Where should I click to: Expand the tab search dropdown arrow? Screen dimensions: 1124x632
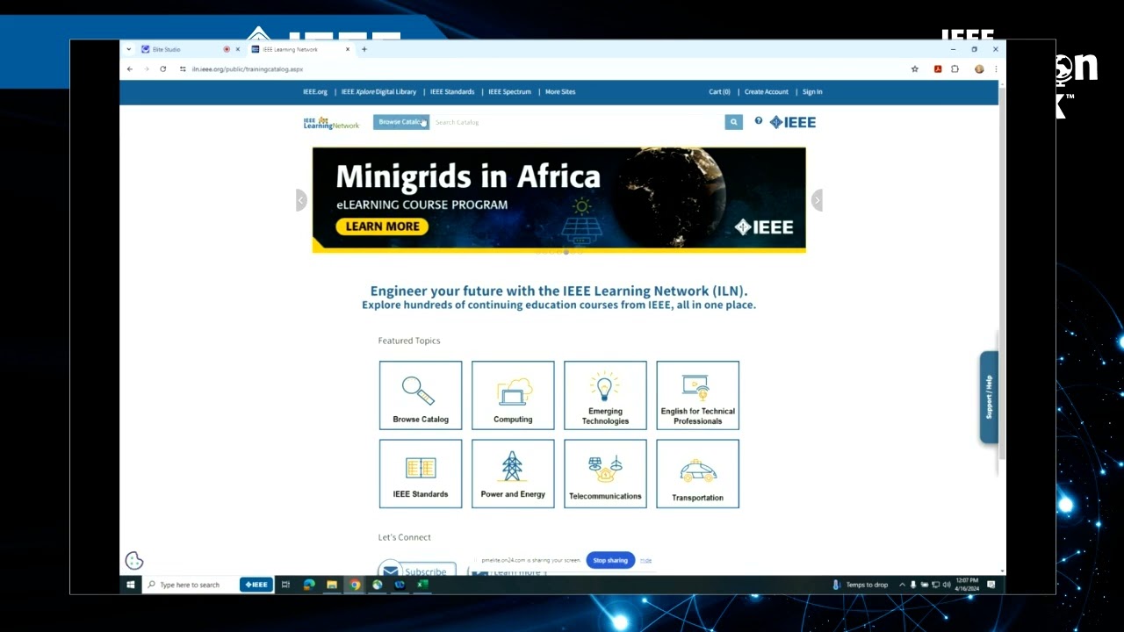pyautogui.click(x=129, y=49)
